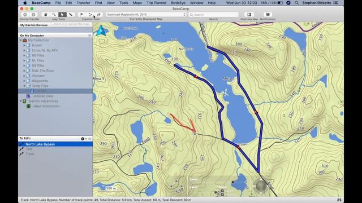Expand the Ride The Rock folder
Viewport: 362px width, 203px height.
tap(24, 70)
